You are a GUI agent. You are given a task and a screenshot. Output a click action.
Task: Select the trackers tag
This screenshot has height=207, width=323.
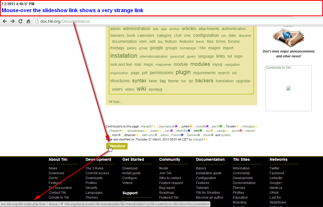click(x=204, y=81)
